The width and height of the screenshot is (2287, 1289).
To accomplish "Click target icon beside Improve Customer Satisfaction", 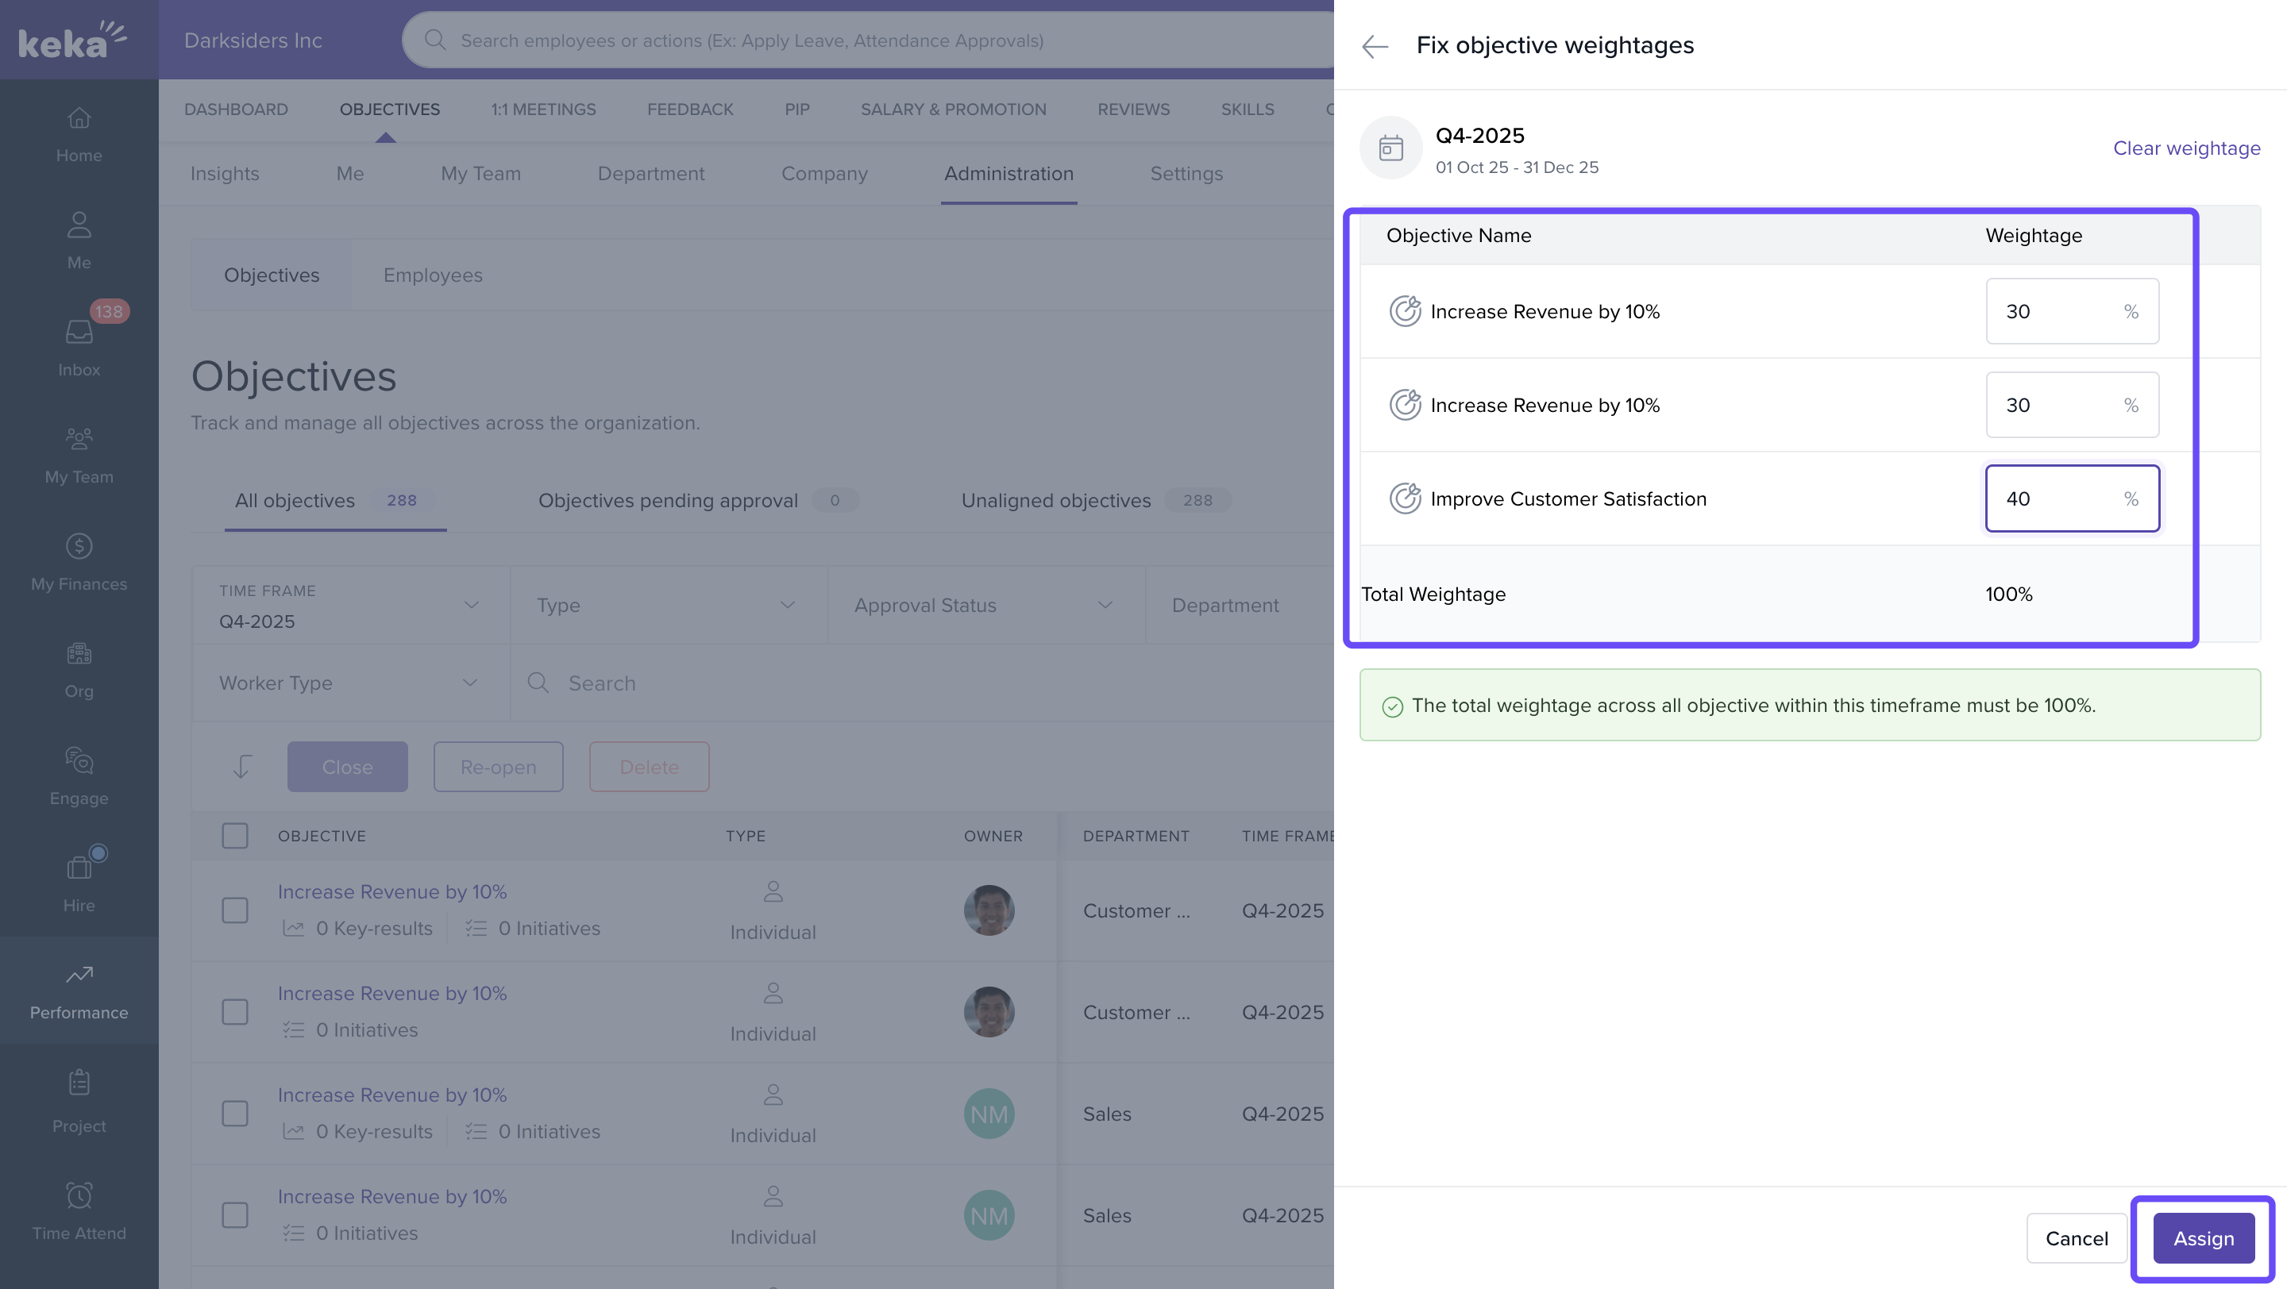I will pyautogui.click(x=1405, y=498).
